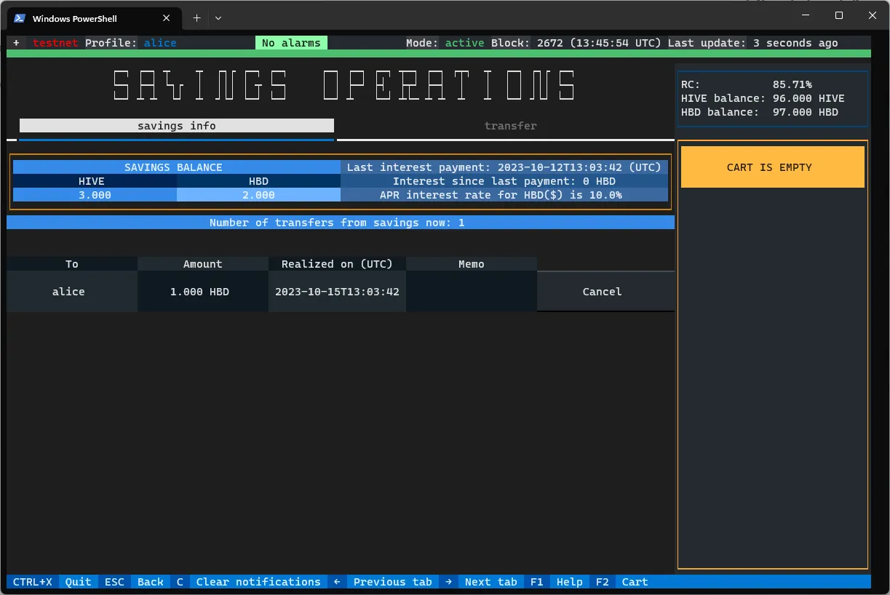The height and width of the screenshot is (595, 890).
Task: Click the HIVE savings value 3.000
Action: [x=95, y=195]
